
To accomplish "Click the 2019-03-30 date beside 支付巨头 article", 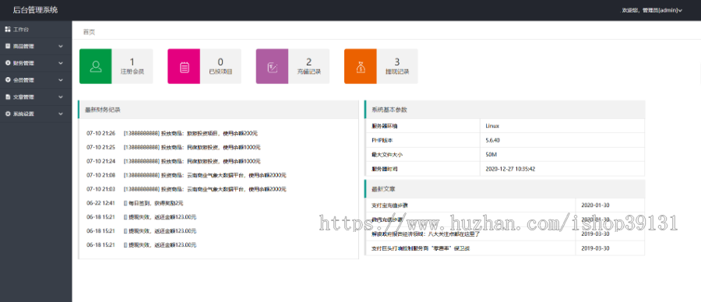I will [x=595, y=248].
